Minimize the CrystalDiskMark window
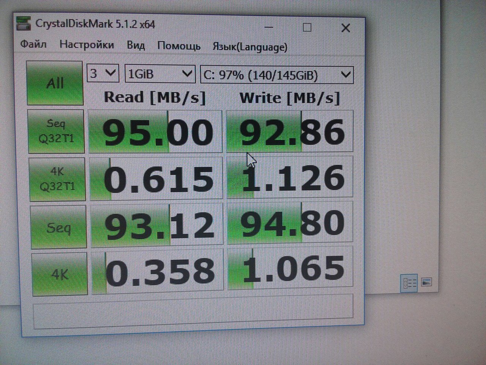Image resolution: width=486 pixels, height=365 pixels. pos(269,27)
